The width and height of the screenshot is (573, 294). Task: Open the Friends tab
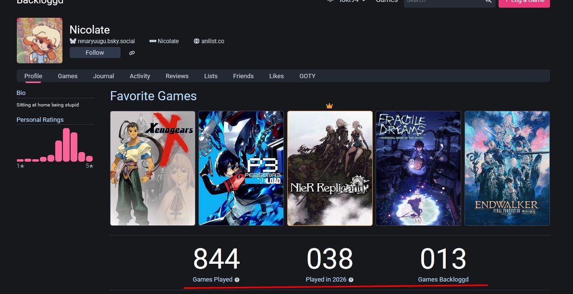(244, 76)
